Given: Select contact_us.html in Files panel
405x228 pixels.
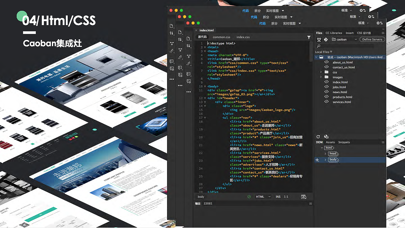Looking at the screenshot, I should [x=344, y=67].
